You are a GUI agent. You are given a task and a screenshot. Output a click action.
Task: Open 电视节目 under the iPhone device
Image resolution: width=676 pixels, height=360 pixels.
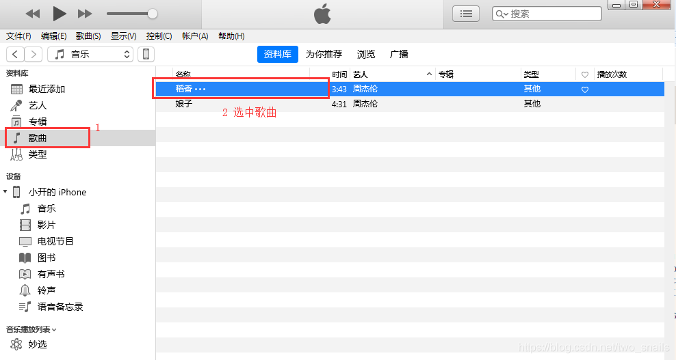(x=55, y=242)
